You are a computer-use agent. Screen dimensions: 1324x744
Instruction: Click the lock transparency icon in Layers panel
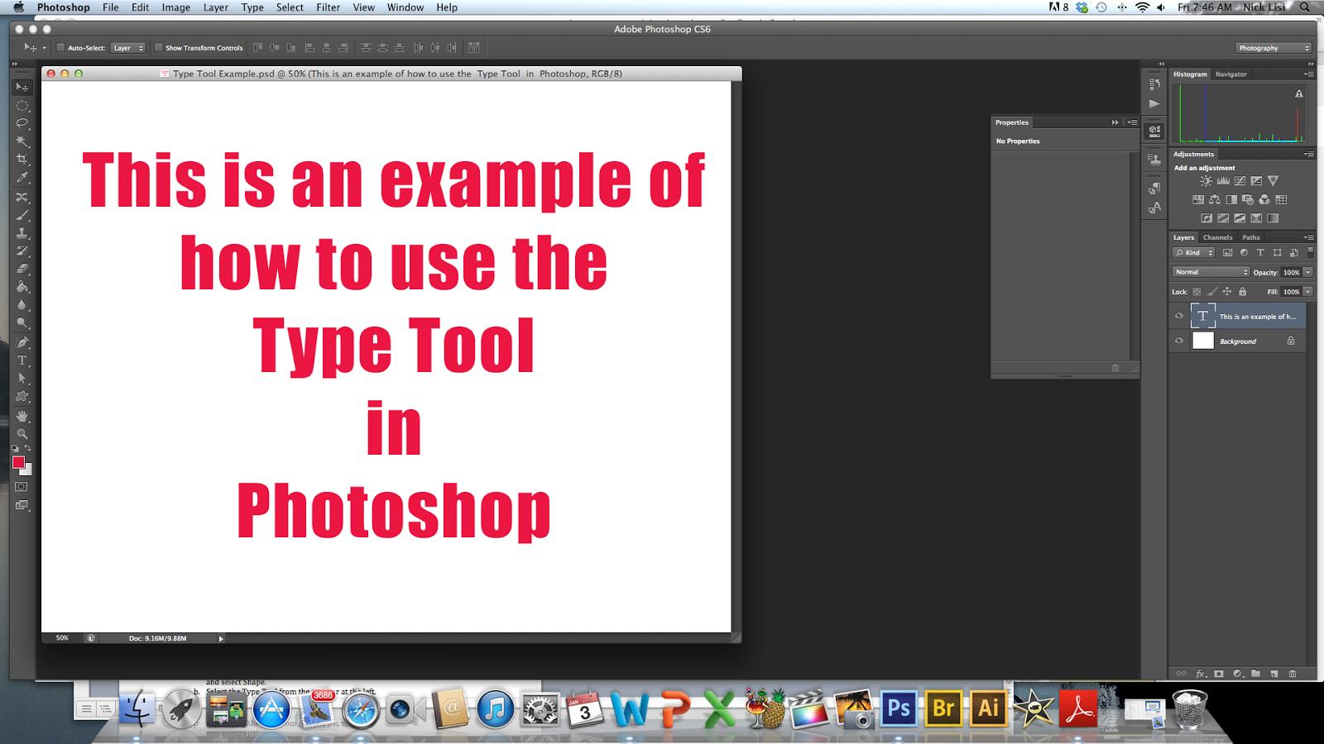[1197, 291]
